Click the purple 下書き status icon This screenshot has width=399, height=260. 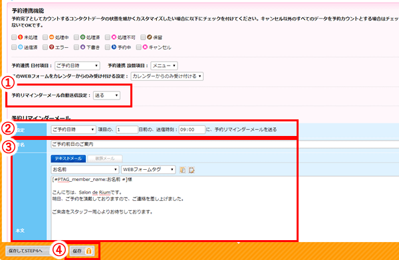coord(82,47)
